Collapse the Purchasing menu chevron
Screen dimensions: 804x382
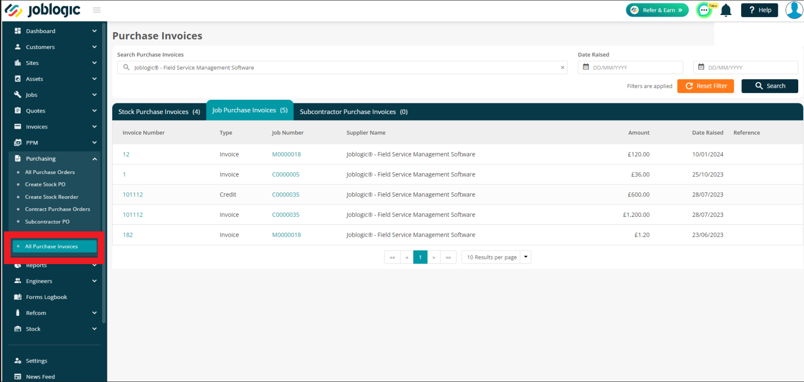[94, 159]
